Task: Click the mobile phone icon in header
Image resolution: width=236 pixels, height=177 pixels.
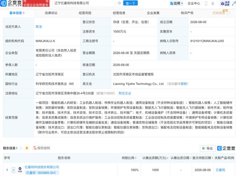Action: [x=206, y=4]
